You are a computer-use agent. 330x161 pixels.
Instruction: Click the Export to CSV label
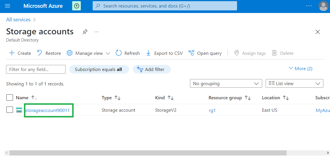[168, 53]
